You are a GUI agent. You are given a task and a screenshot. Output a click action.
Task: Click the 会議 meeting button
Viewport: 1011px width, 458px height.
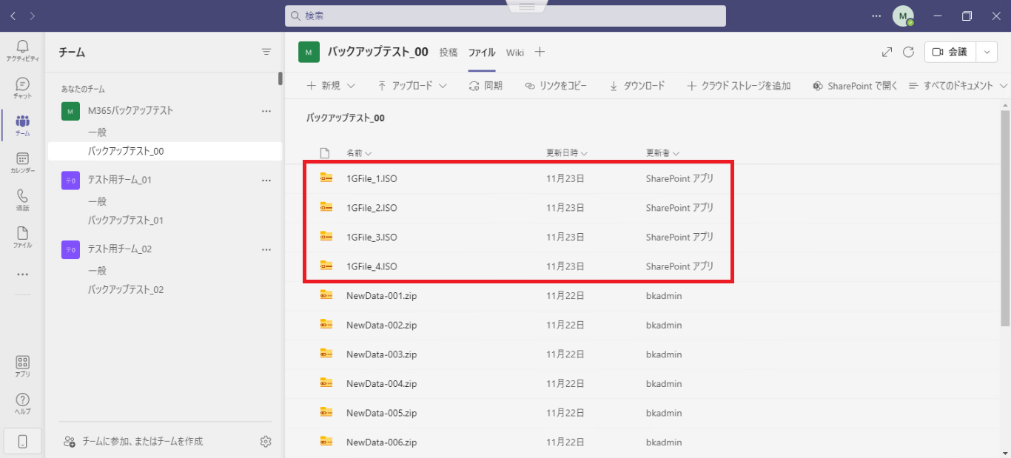[950, 52]
